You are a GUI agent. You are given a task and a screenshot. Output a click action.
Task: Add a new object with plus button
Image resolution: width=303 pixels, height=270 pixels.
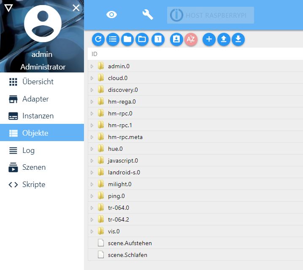pyautogui.click(x=209, y=39)
